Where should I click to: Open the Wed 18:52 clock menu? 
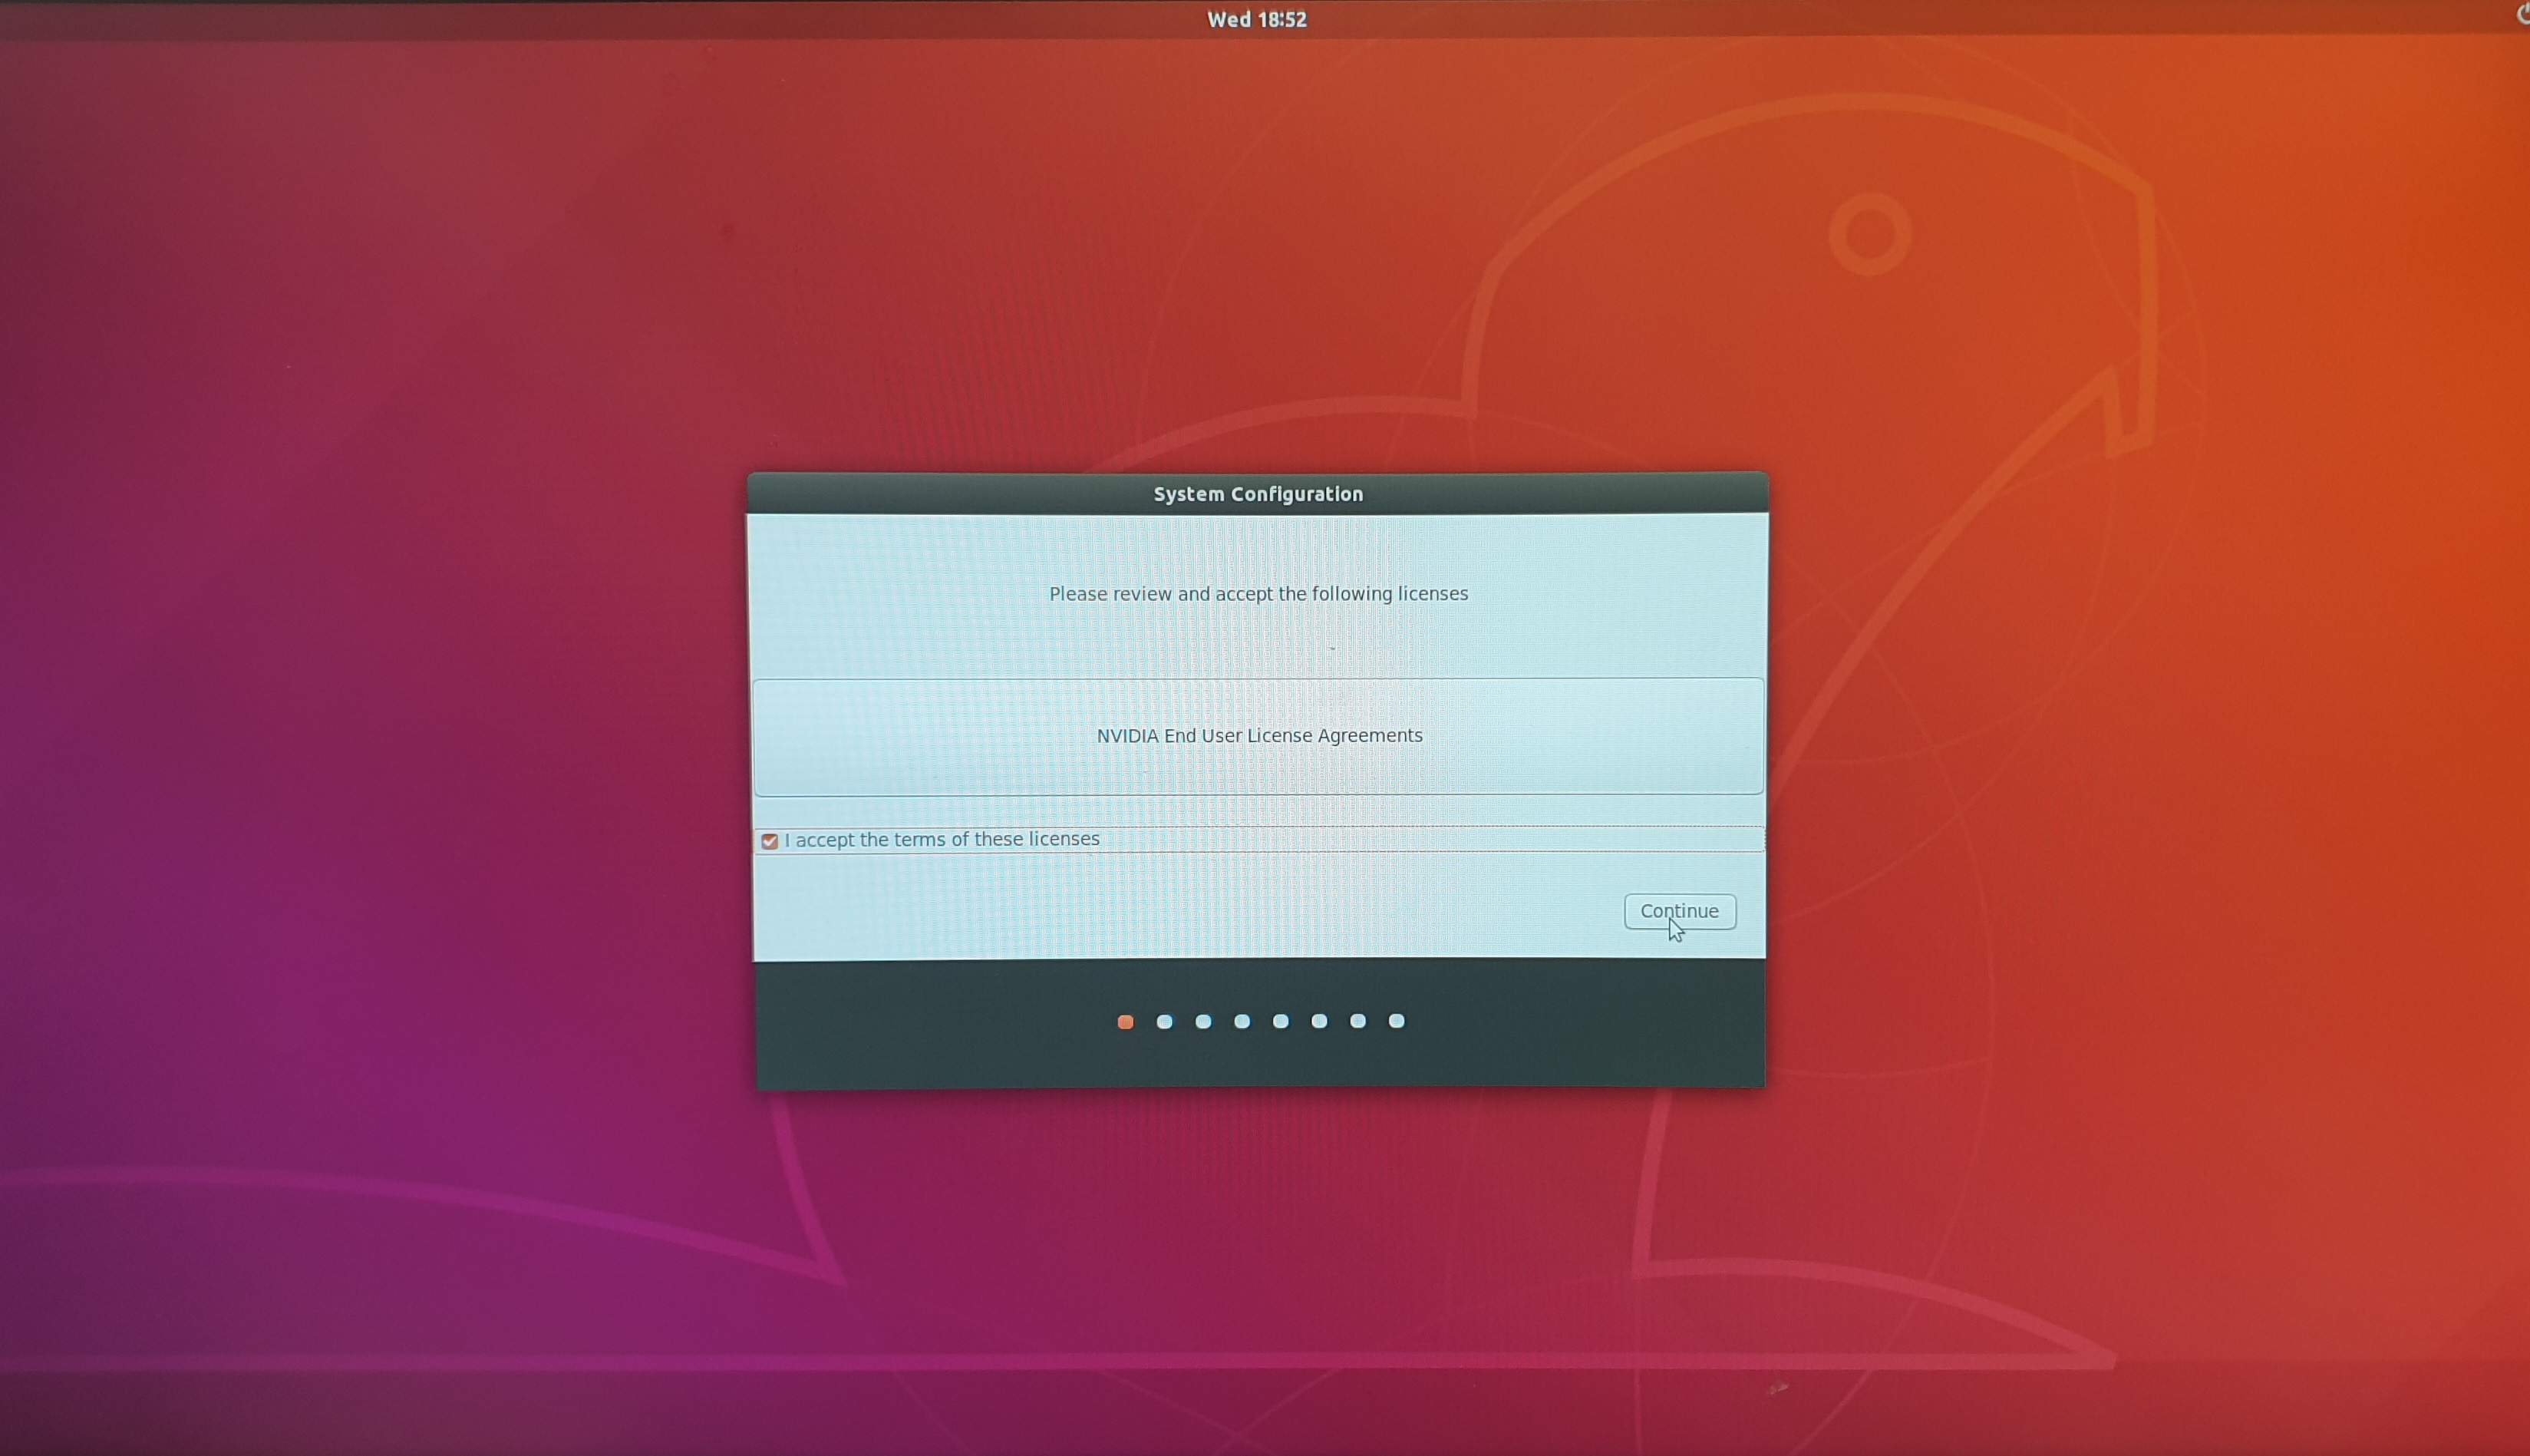pos(1256,19)
